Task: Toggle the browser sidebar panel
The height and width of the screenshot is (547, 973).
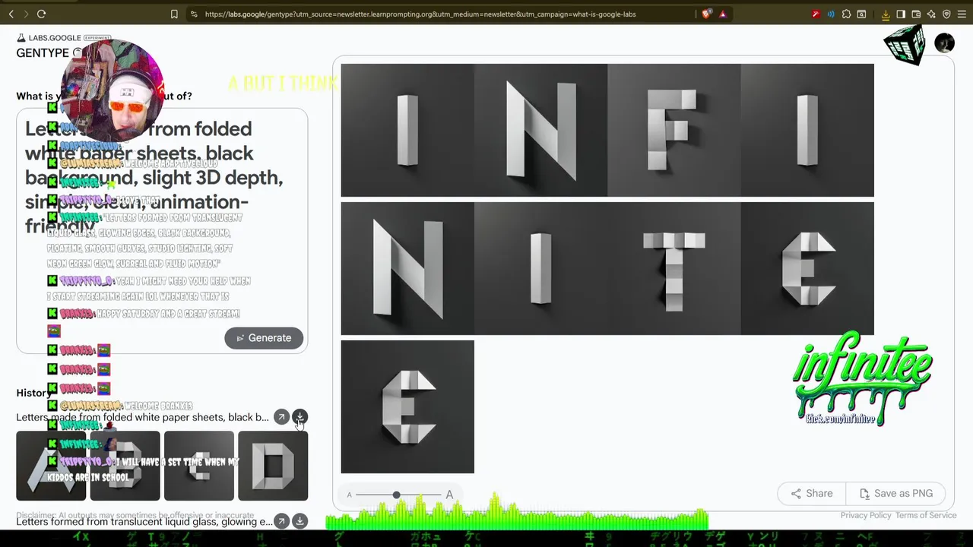Action: click(x=901, y=14)
